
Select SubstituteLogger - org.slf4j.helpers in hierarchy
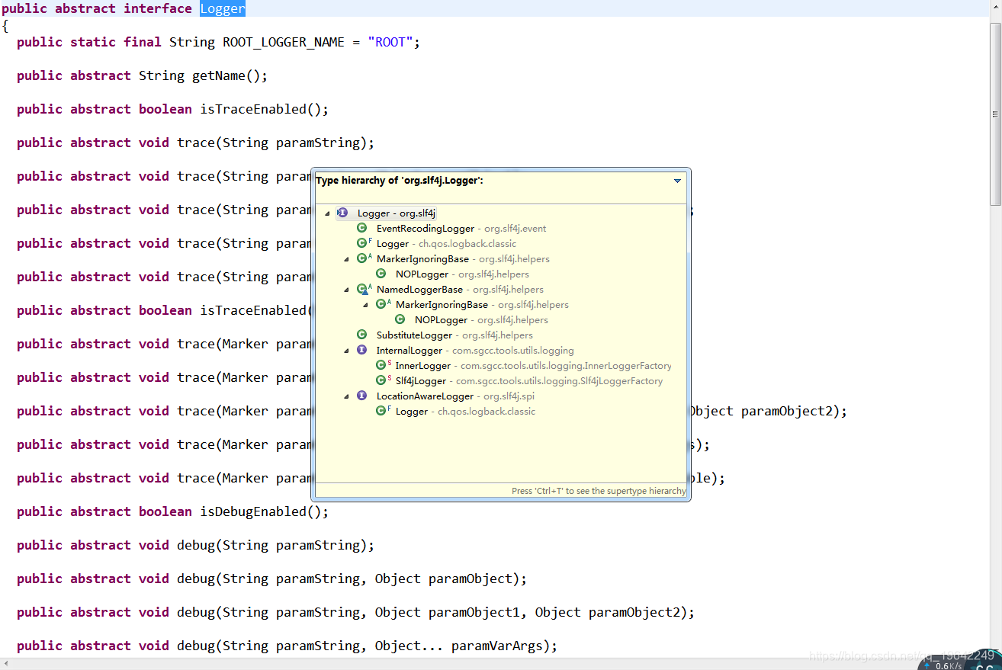[454, 335]
